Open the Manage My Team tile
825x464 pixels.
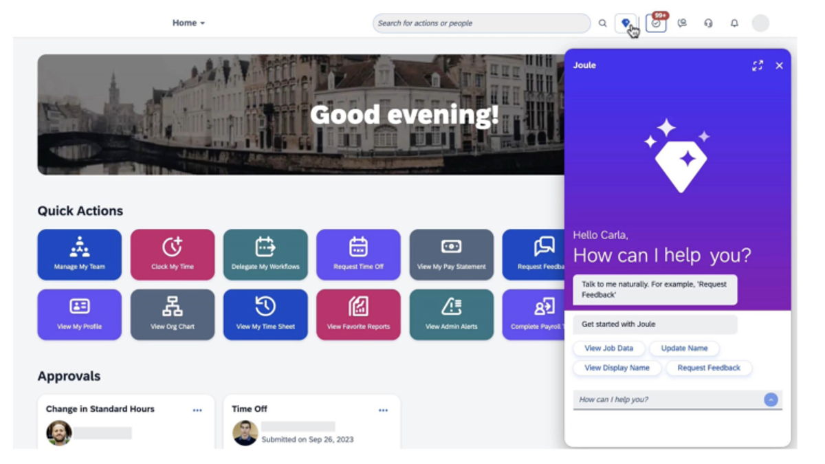pyautogui.click(x=80, y=254)
